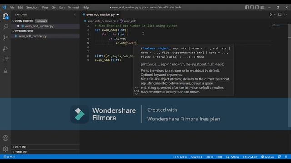
Task: Open the Extensions view
Action: click(x=5, y=59)
